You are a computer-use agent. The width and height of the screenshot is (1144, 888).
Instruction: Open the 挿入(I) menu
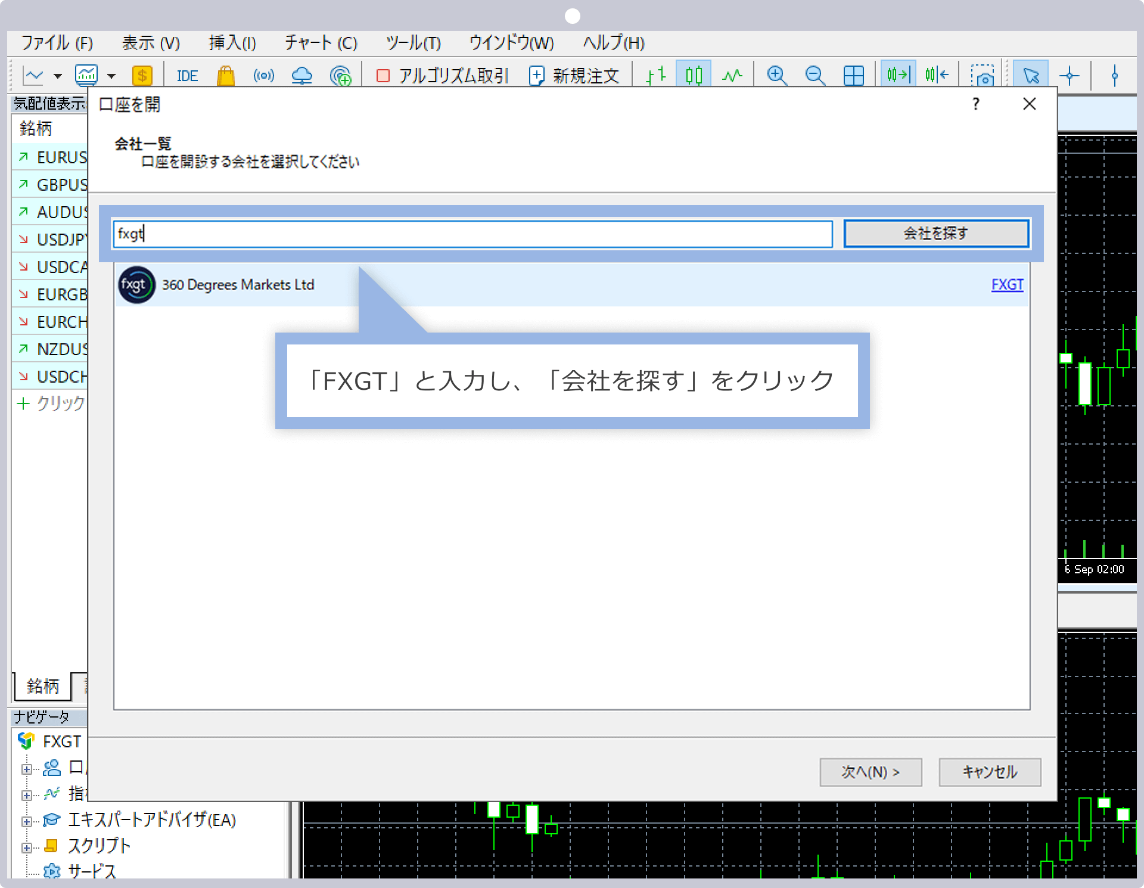(232, 44)
